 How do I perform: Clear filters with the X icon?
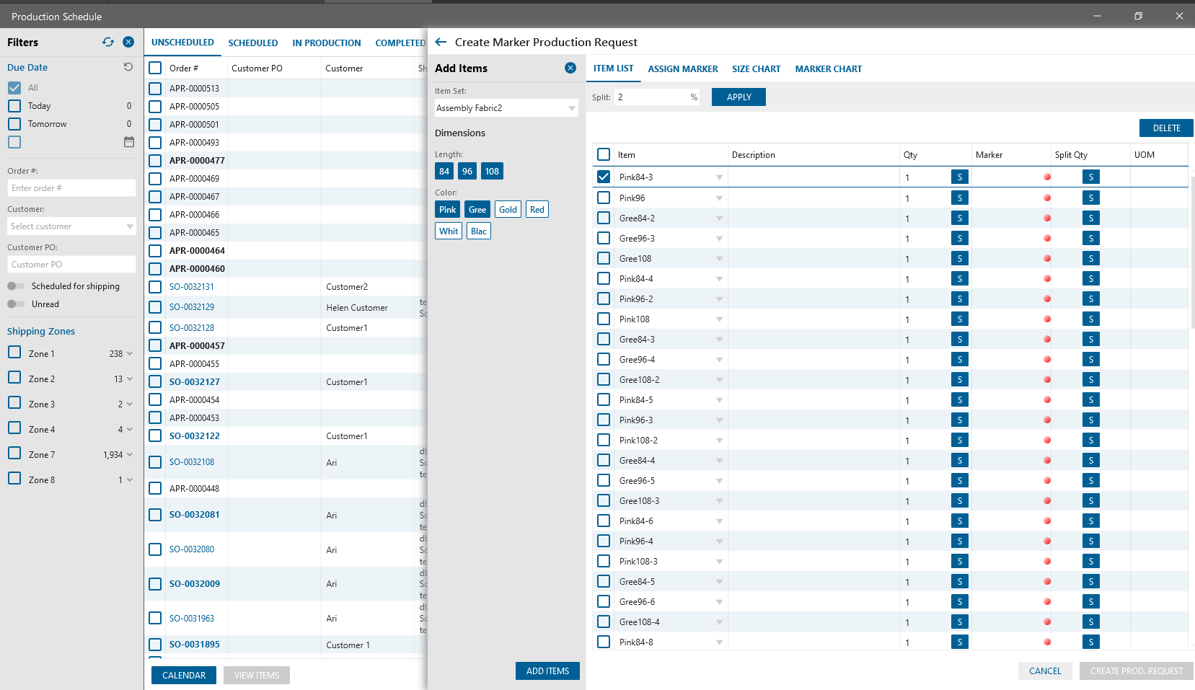[x=128, y=42]
